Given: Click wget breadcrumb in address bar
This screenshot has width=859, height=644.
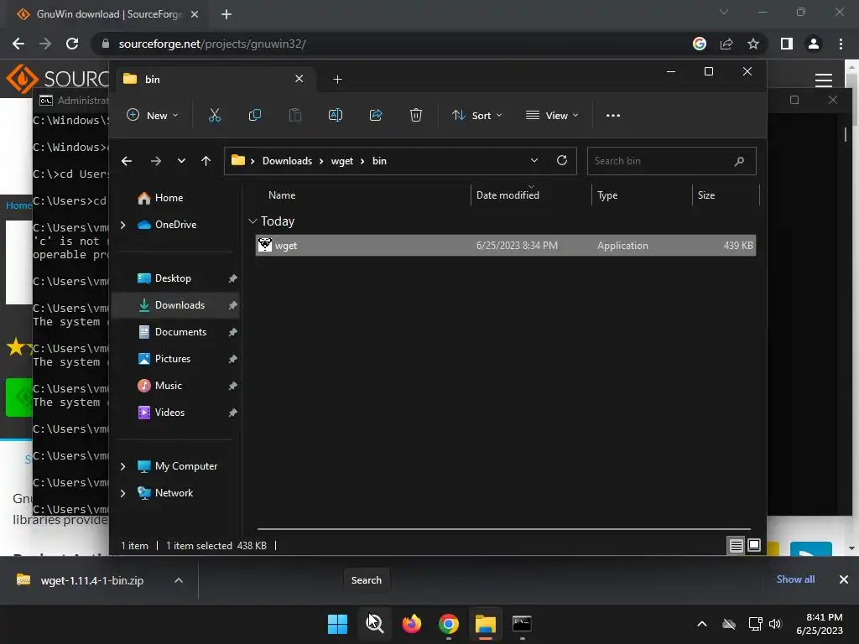Looking at the screenshot, I should [342, 161].
